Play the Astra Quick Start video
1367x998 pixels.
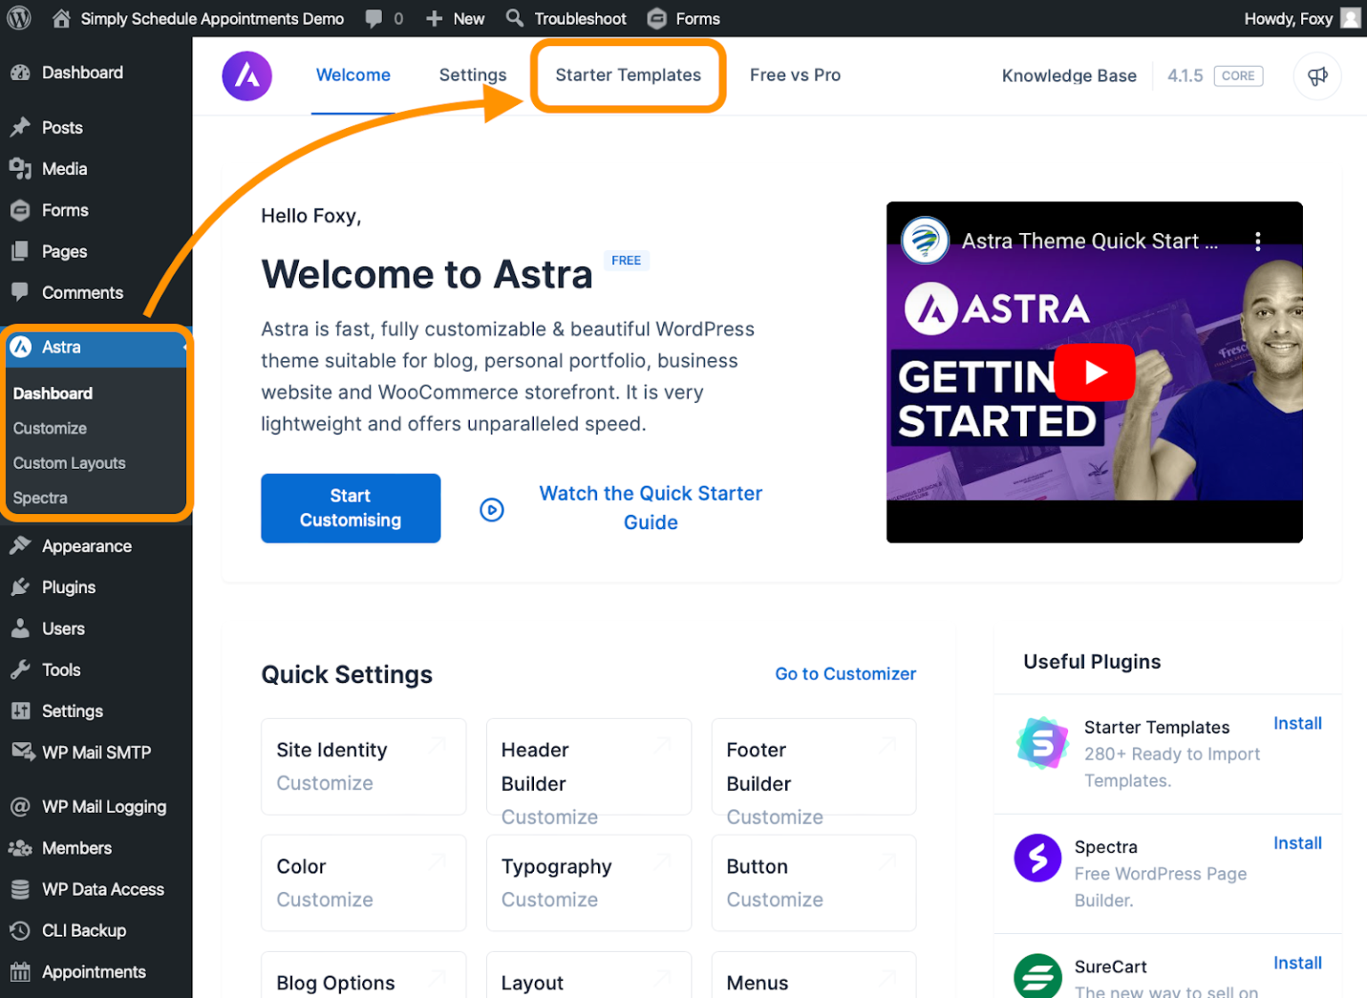[x=1094, y=372]
